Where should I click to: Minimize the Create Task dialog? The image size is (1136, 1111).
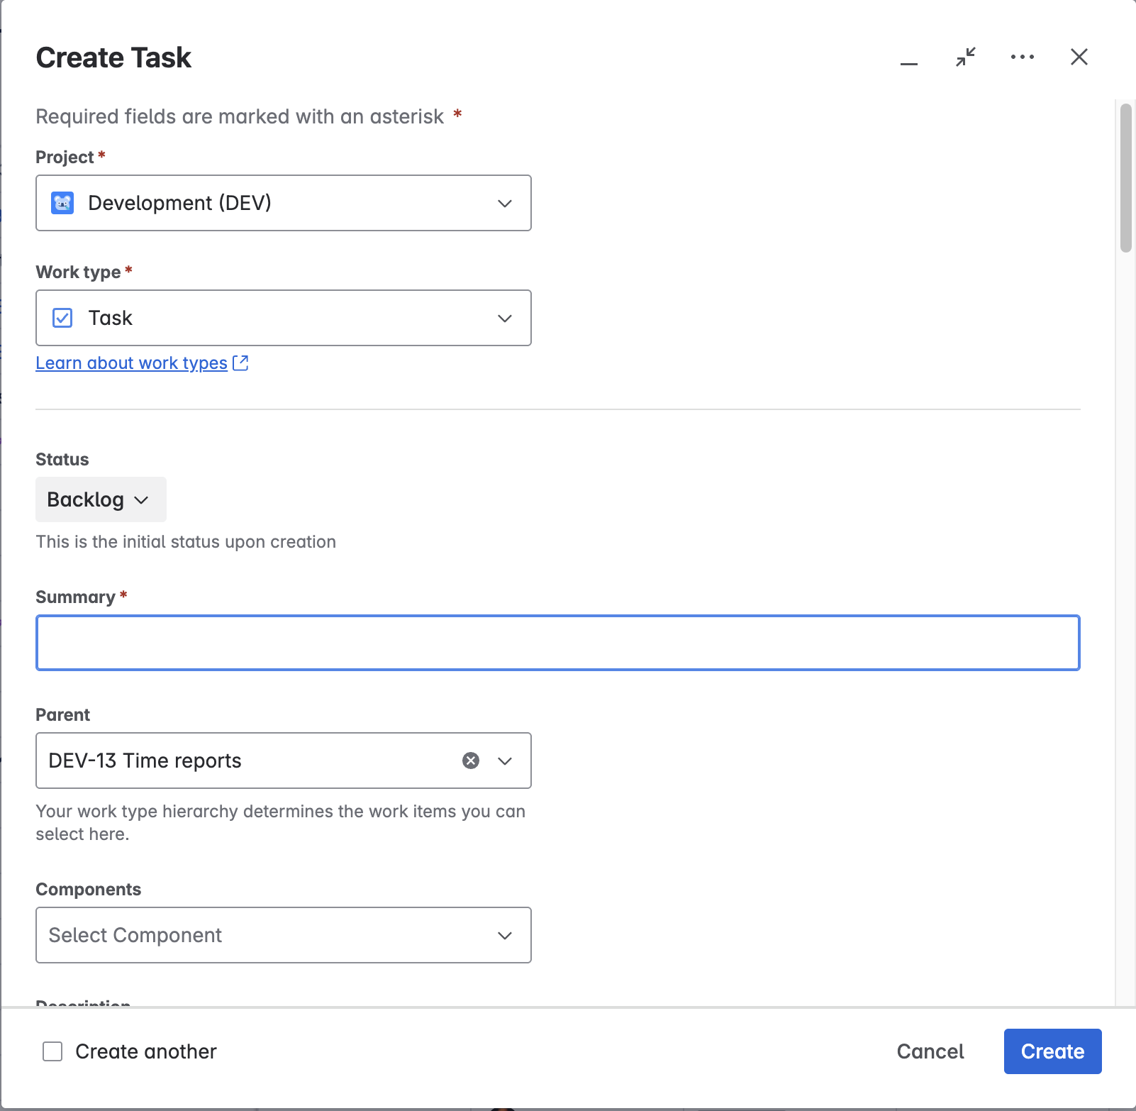click(908, 58)
